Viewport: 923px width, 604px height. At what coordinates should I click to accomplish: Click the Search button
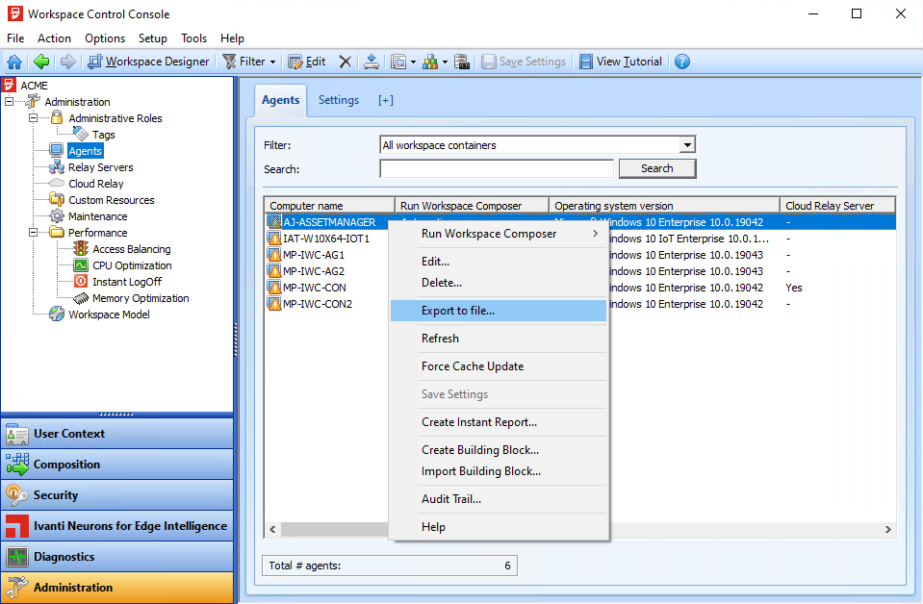tap(656, 168)
